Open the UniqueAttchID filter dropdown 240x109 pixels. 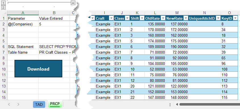(x=218, y=18)
